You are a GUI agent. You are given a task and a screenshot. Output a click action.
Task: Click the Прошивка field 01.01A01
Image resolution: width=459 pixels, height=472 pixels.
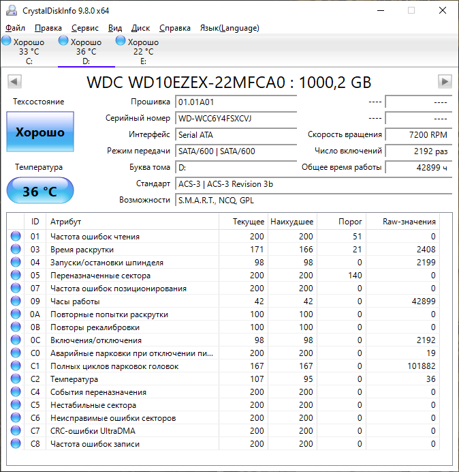click(236, 102)
